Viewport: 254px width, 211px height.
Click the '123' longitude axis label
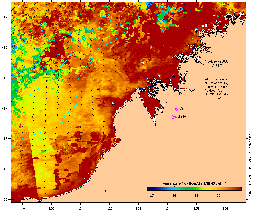click(138, 209)
